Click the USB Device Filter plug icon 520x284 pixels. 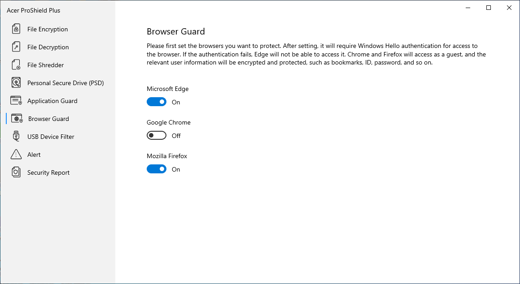pos(16,136)
